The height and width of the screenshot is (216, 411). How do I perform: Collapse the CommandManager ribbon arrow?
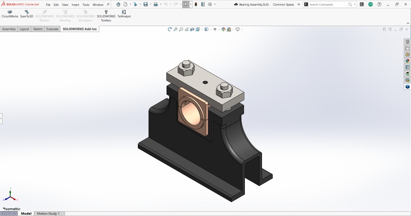[x=408, y=23]
